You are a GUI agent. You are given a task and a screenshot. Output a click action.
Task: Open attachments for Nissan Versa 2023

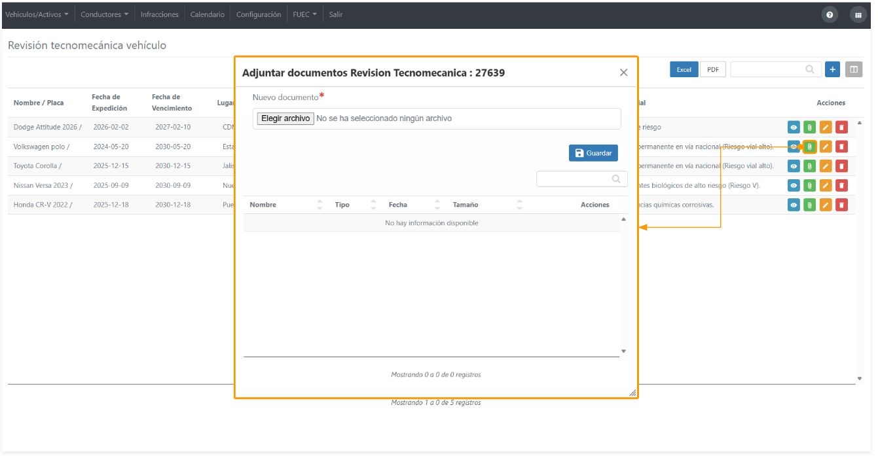point(809,186)
